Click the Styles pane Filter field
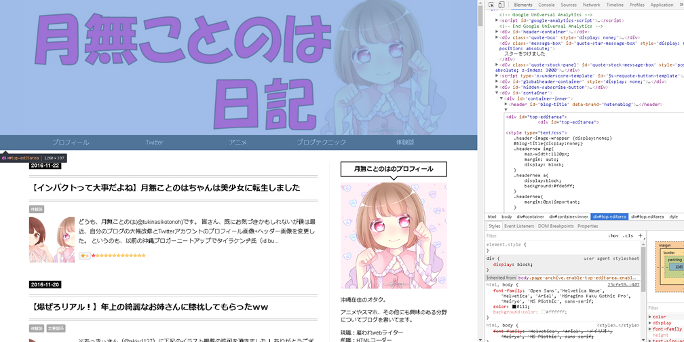The image size is (684, 342). (x=546, y=235)
